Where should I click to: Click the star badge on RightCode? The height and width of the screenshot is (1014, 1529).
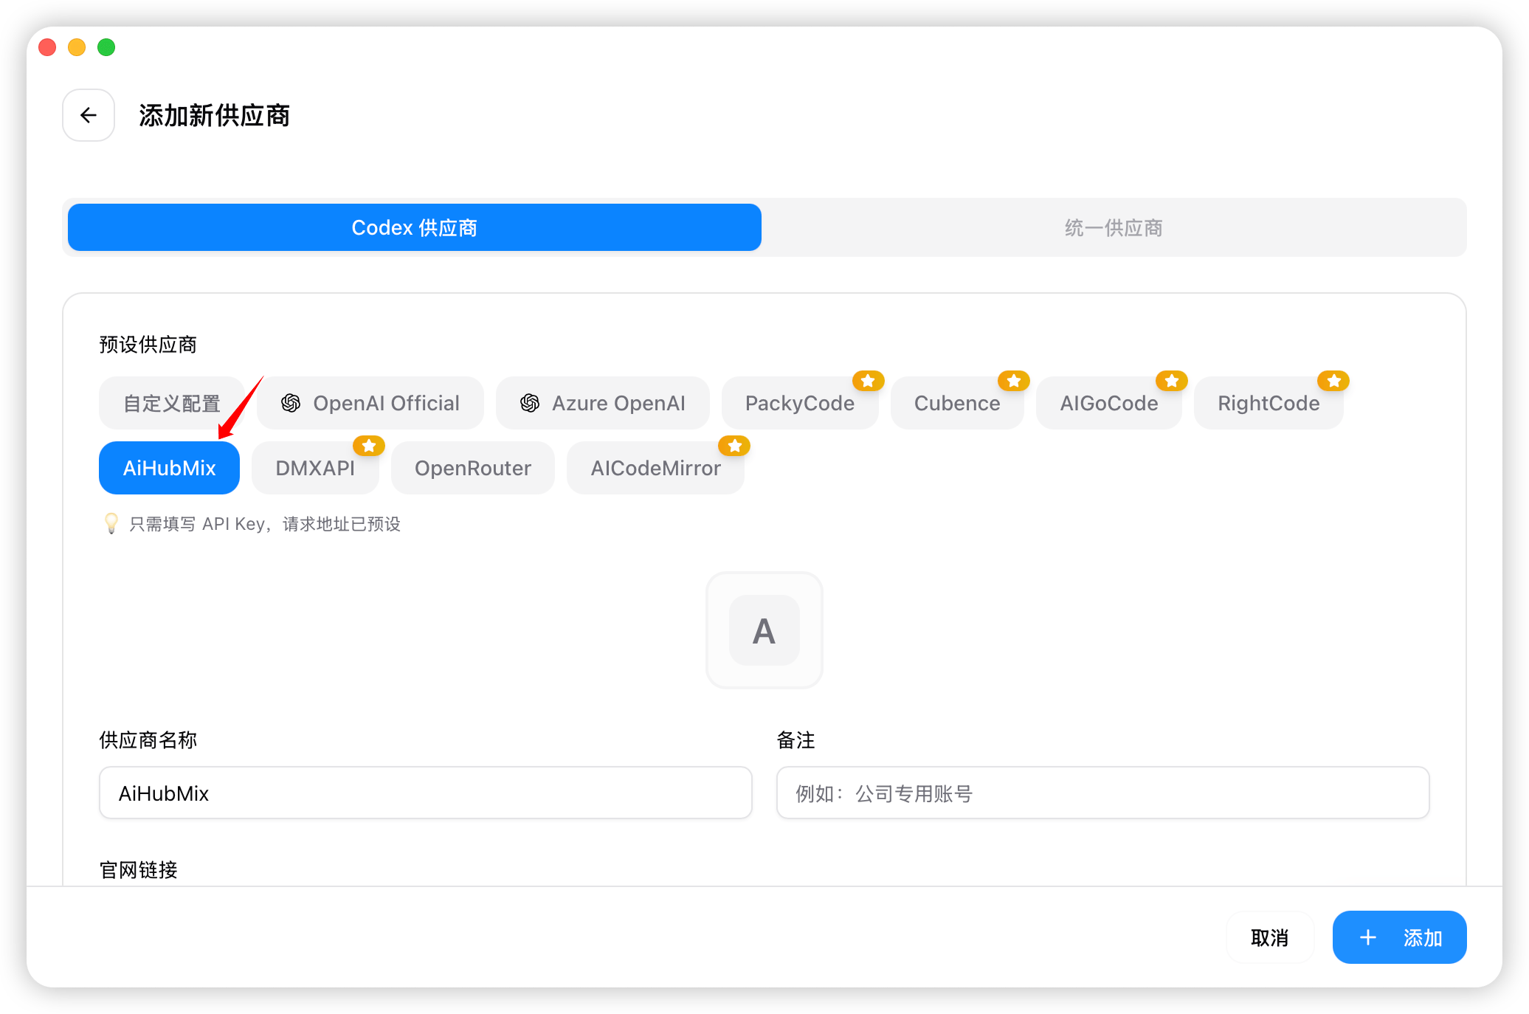point(1333,381)
